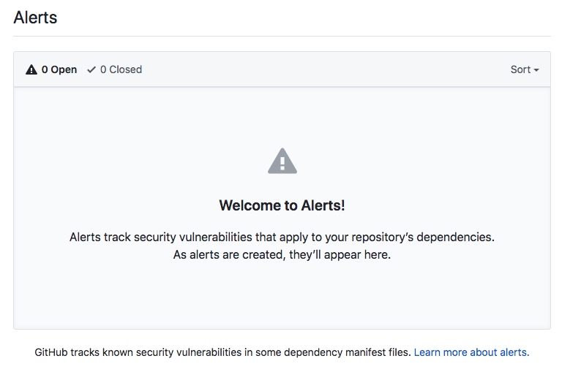
Task: Click the Welcome to Alerts! heading
Action: point(282,205)
